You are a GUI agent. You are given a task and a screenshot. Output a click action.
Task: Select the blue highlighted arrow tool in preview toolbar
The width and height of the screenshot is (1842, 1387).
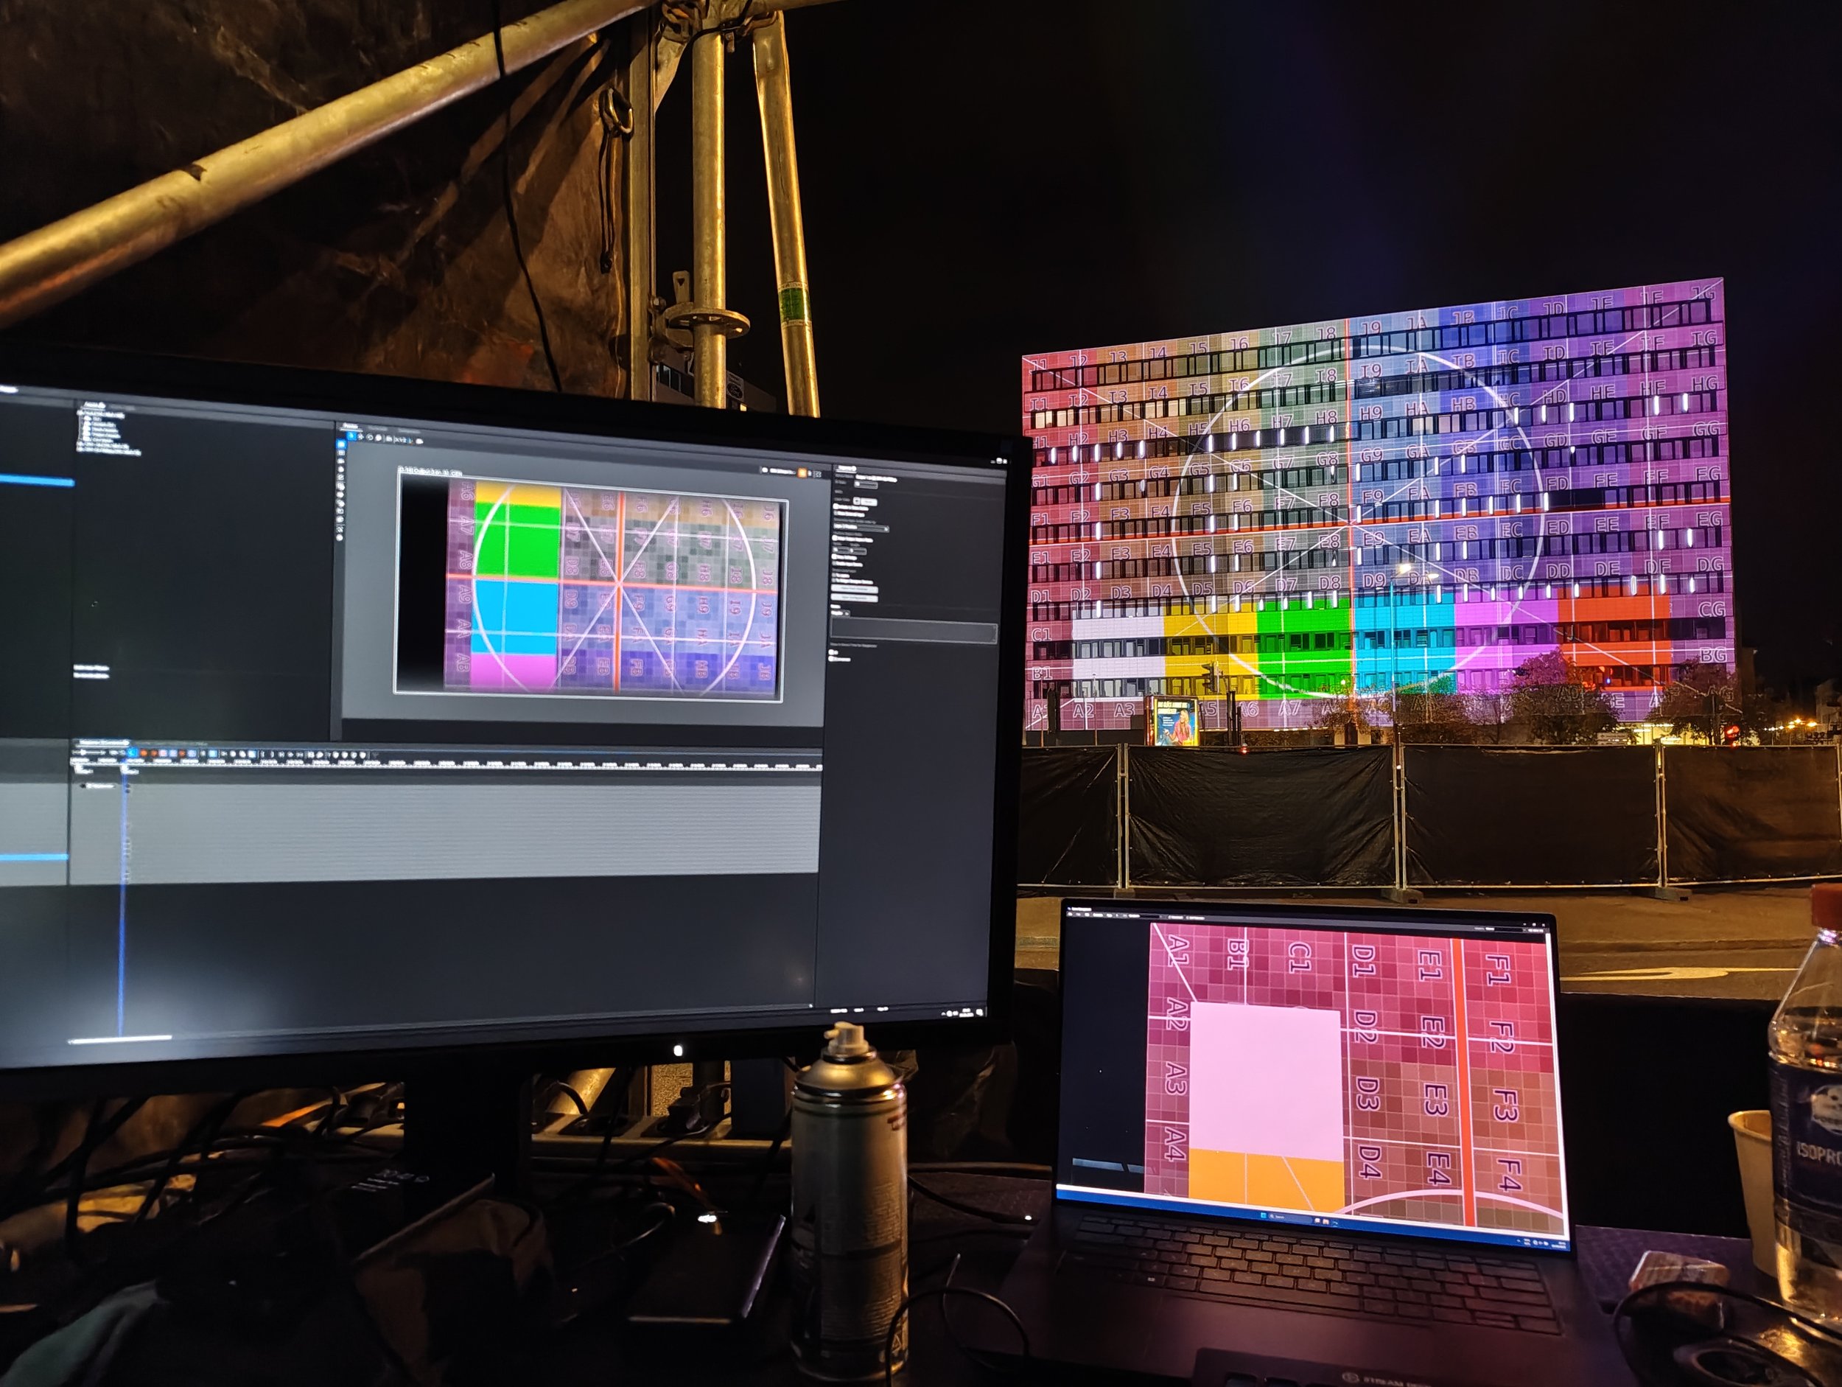(x=351, y=436)
